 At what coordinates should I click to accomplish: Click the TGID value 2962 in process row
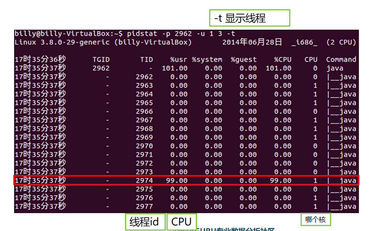101,68
